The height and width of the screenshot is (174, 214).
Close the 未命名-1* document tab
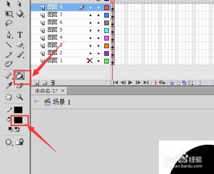coord(63,91)
